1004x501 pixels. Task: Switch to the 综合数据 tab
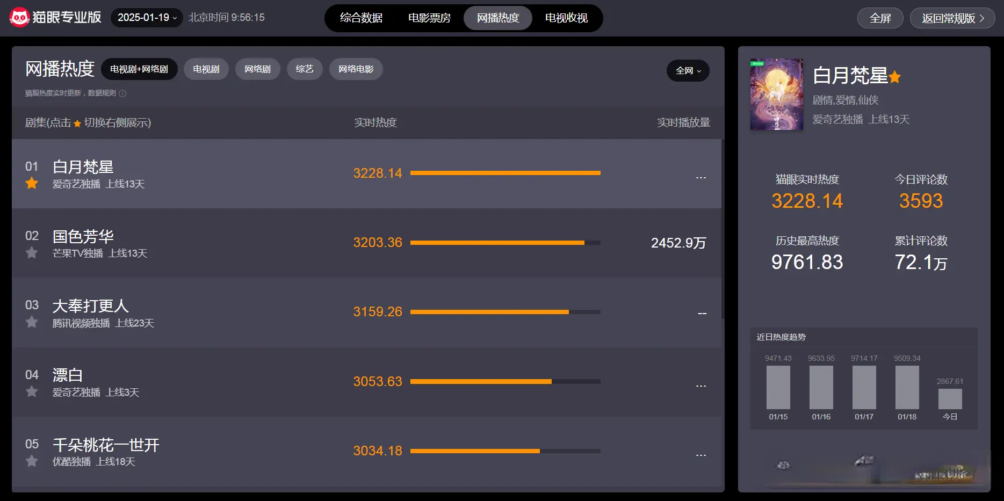click(x=361, y=18)
